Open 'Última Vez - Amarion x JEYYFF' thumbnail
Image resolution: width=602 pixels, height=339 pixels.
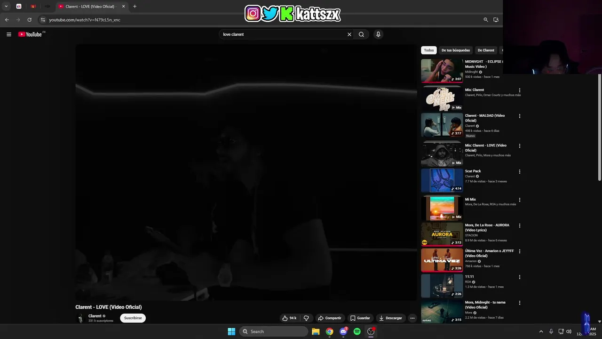point(442,260)
